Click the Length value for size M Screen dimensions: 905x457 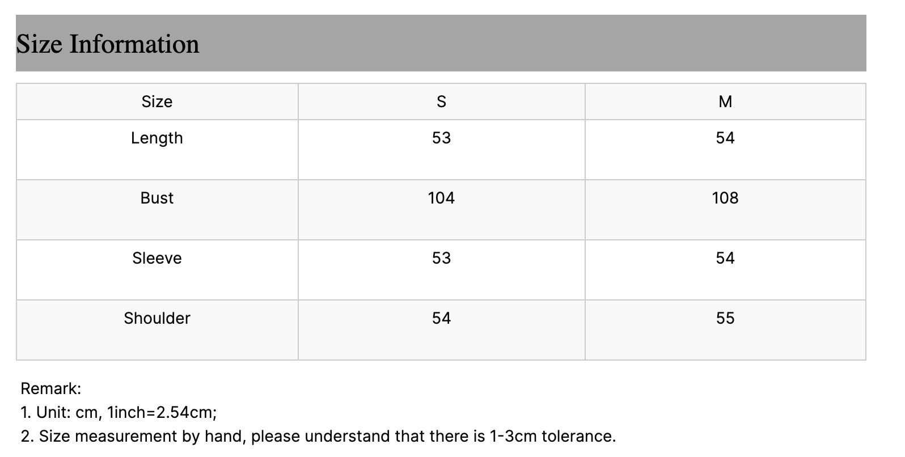[x=725, y=138]
